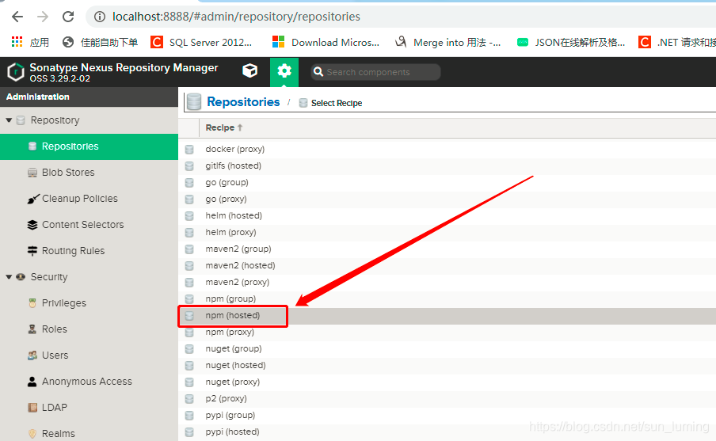Image resolution: width=716 pixels, height=441 pixels.
Task: Click the database icon beside npm (hosted)
Action: (x=189, y=315)
